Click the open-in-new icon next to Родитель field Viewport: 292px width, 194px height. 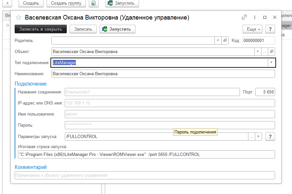225,40
